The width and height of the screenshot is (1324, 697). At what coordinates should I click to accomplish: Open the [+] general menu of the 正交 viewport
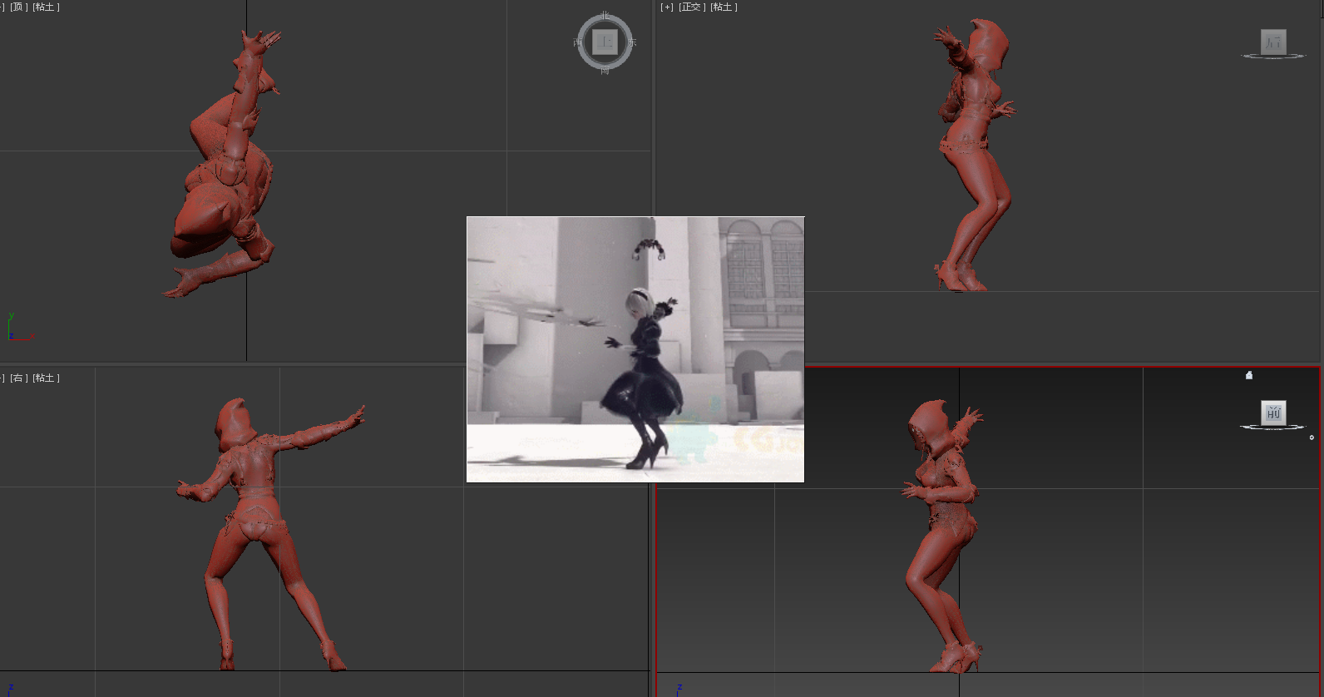click(667, 7)
